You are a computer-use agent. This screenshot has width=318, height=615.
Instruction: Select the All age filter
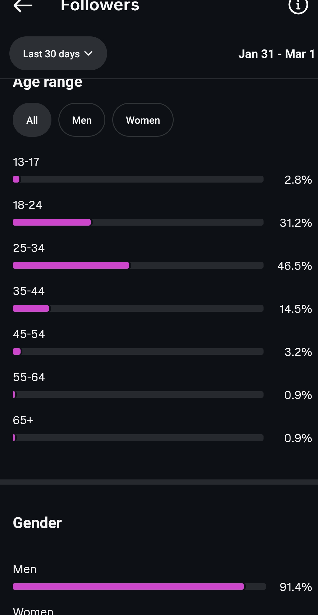[x=32, y=120]
